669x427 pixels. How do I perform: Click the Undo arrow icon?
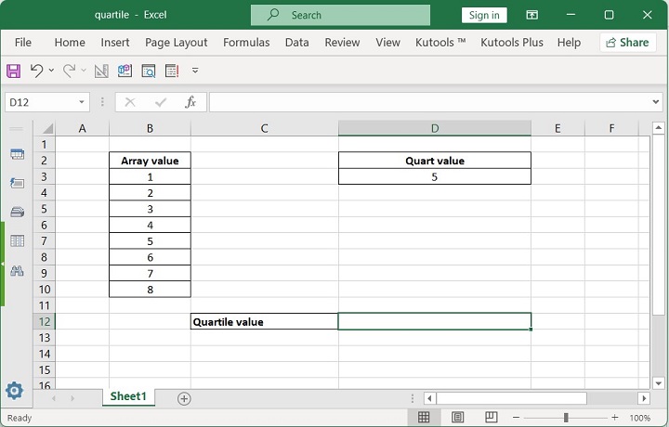36,71
